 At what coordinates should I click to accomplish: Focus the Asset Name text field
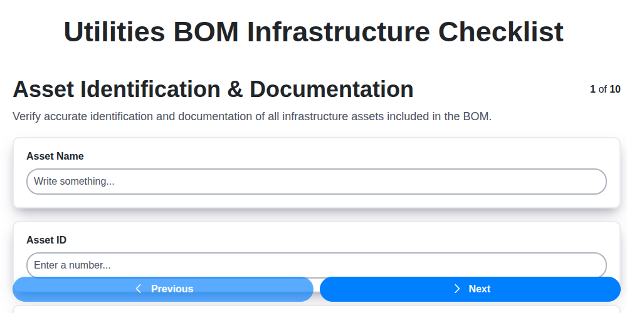tap(316, 182)
